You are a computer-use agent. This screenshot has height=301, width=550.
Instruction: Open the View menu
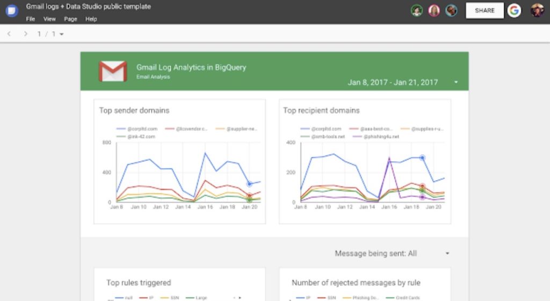(x=49, y=19)
